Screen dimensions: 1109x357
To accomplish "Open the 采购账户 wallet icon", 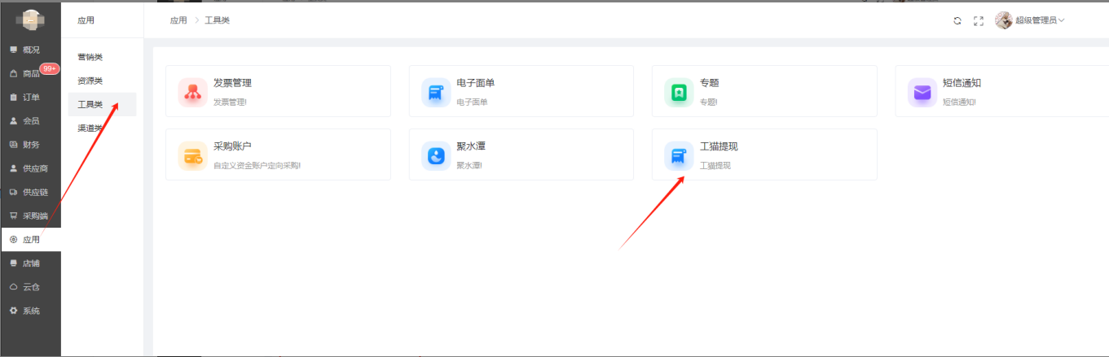I will coord(193,155).
